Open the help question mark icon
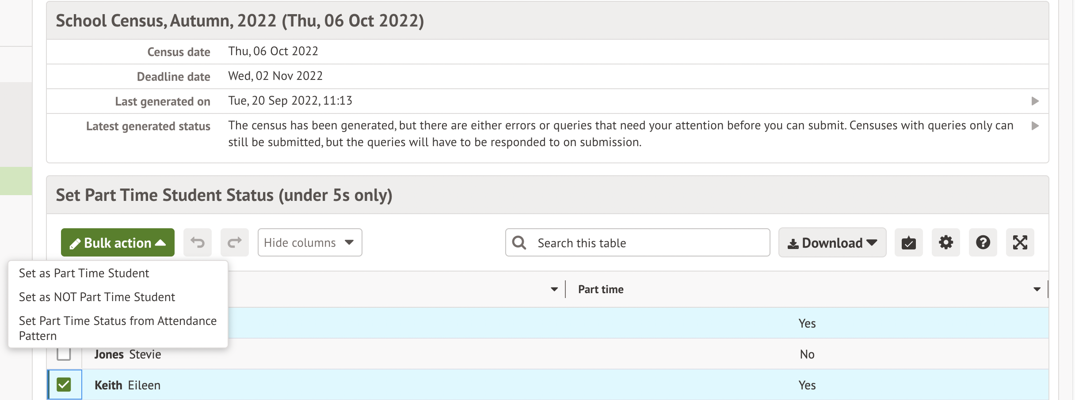This screenshot has width=1075, height=400. click(x=983, y=242)
